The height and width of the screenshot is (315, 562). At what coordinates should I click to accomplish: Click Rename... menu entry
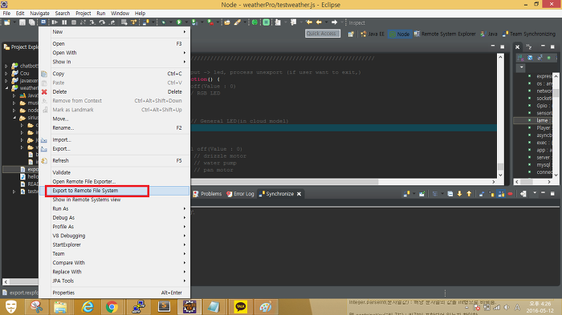tap(115, 127)
